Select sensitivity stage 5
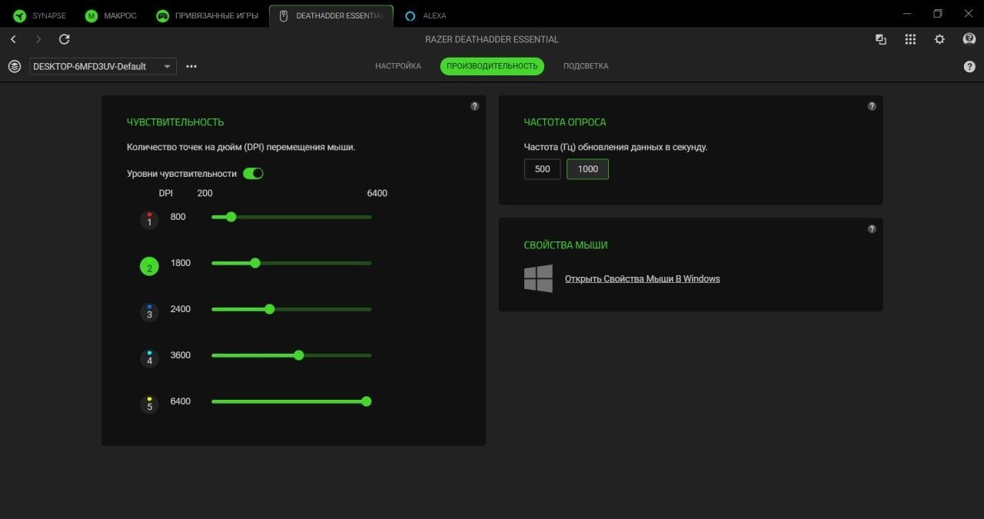The width and height of the screenshot is (984, 519). 149,405
